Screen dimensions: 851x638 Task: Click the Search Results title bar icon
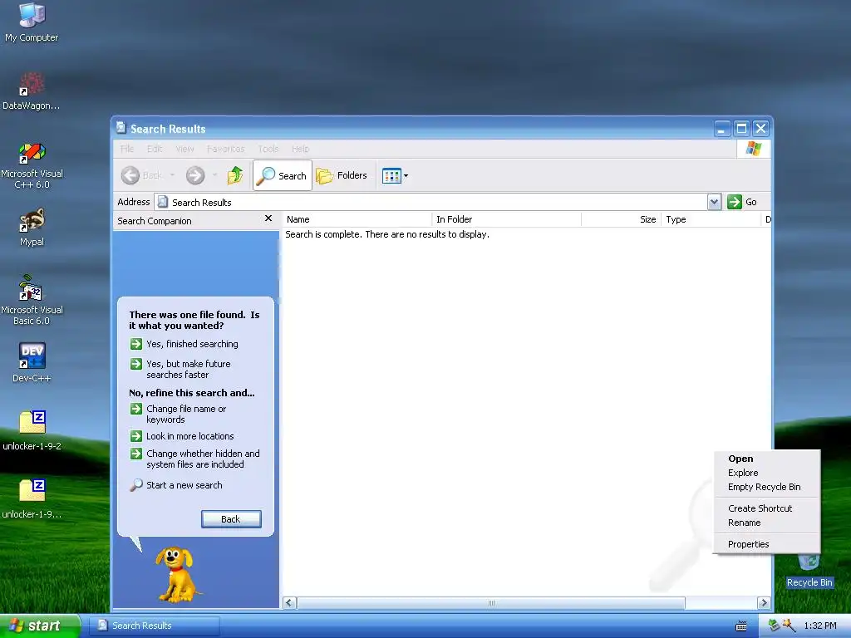tap(121, 128)
